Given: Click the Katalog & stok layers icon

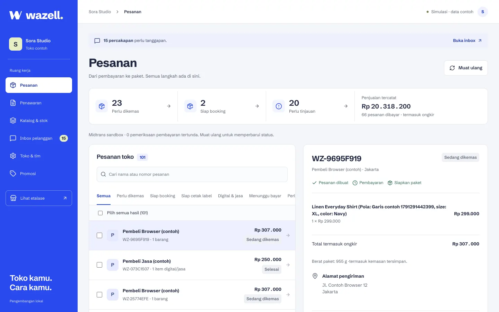Looking at the screenshot, I should 13,121.
